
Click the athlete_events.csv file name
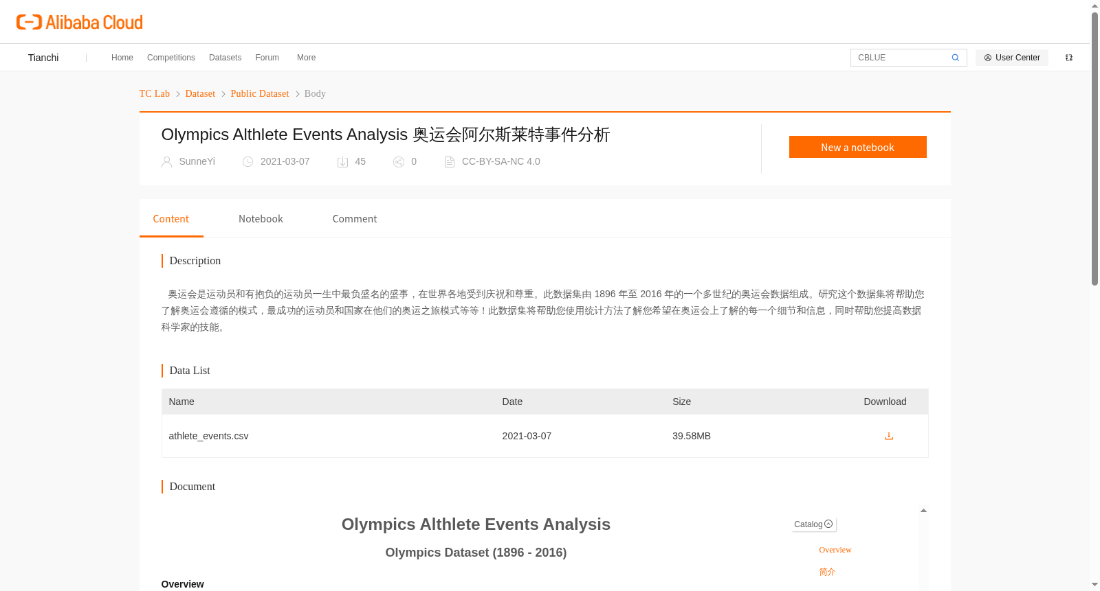pyautogui.click(x=208, y=436)
